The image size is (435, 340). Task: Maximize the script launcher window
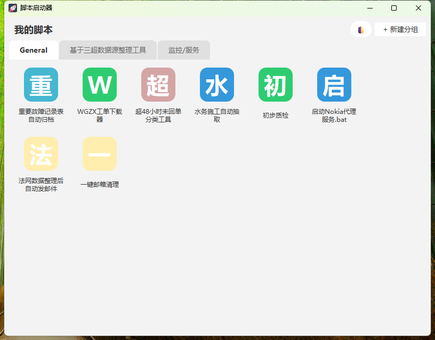tap(394, 8)
